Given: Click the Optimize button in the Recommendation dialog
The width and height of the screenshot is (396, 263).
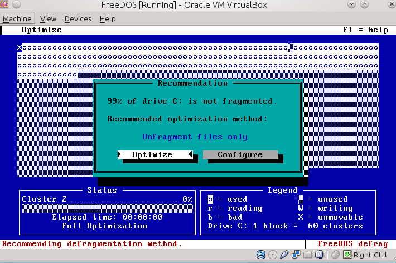Looking at the screenshot, I should pos(155,154).
